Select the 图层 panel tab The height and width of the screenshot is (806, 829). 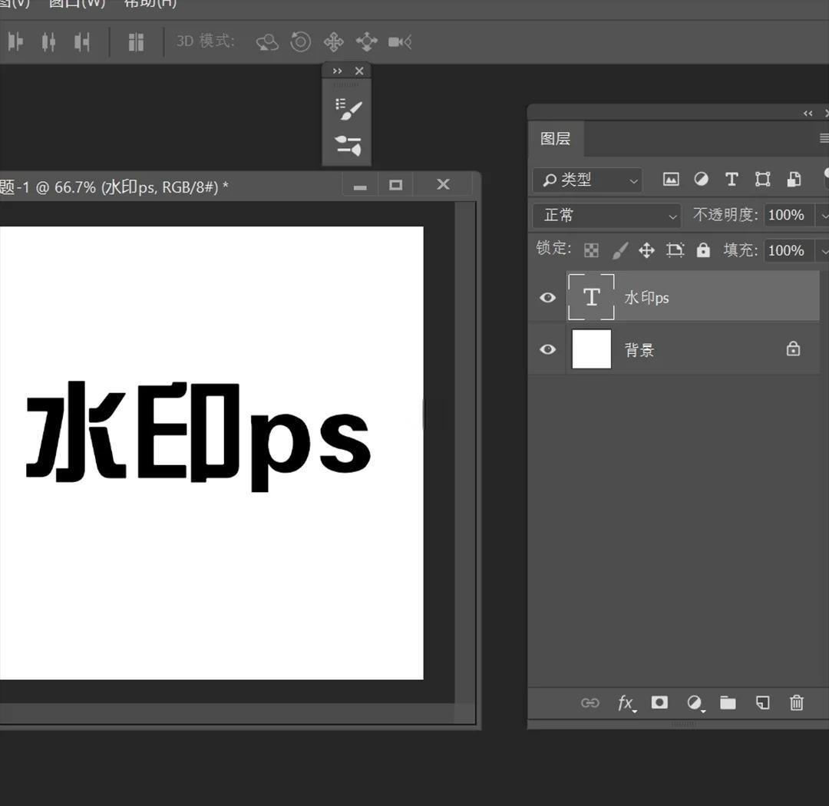point(555,139)
